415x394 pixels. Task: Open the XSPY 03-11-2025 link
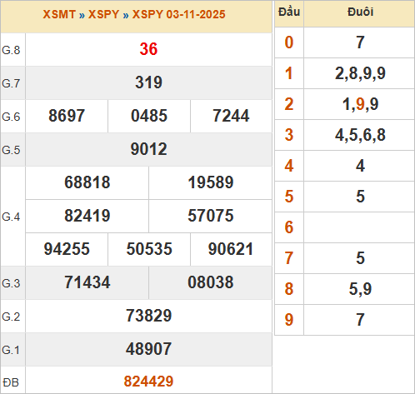point(178,14)
